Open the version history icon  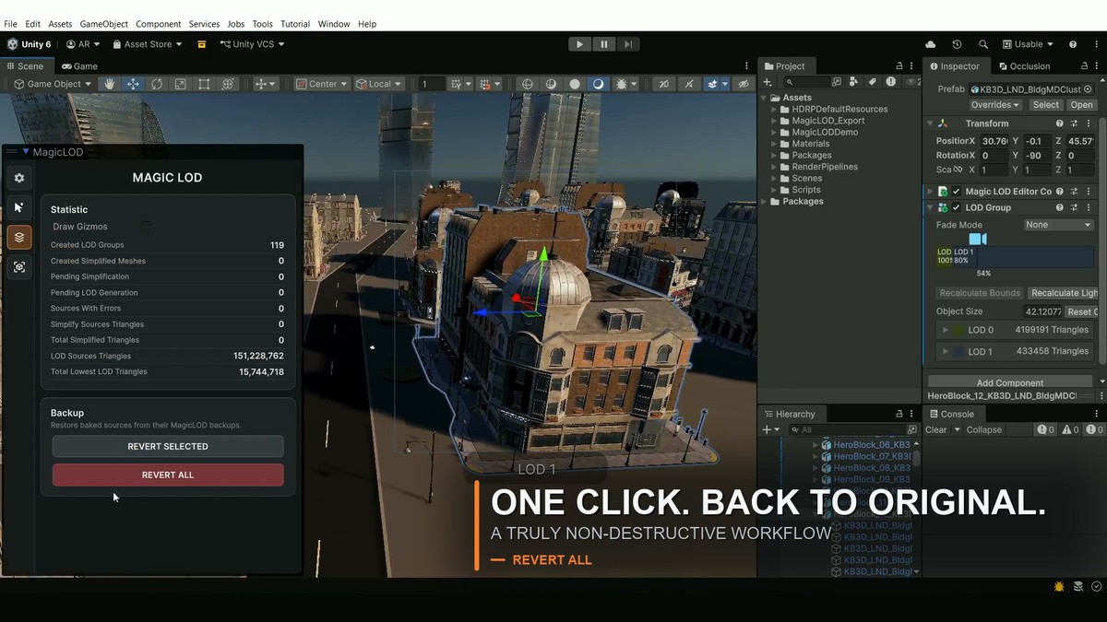(957, 44)
